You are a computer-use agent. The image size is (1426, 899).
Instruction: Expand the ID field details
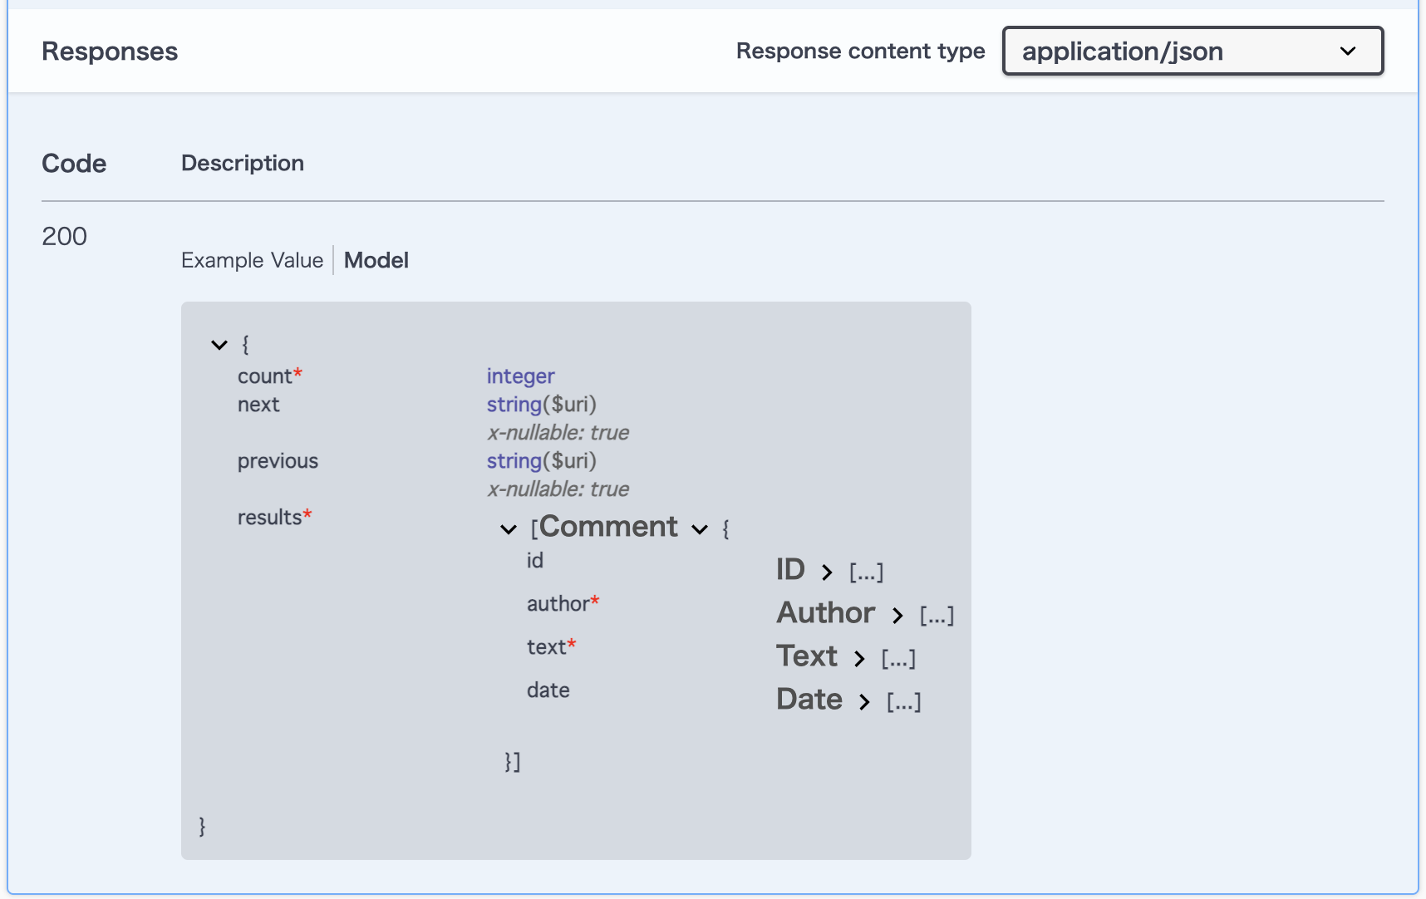pyautogui.click(x=827, y=572)
